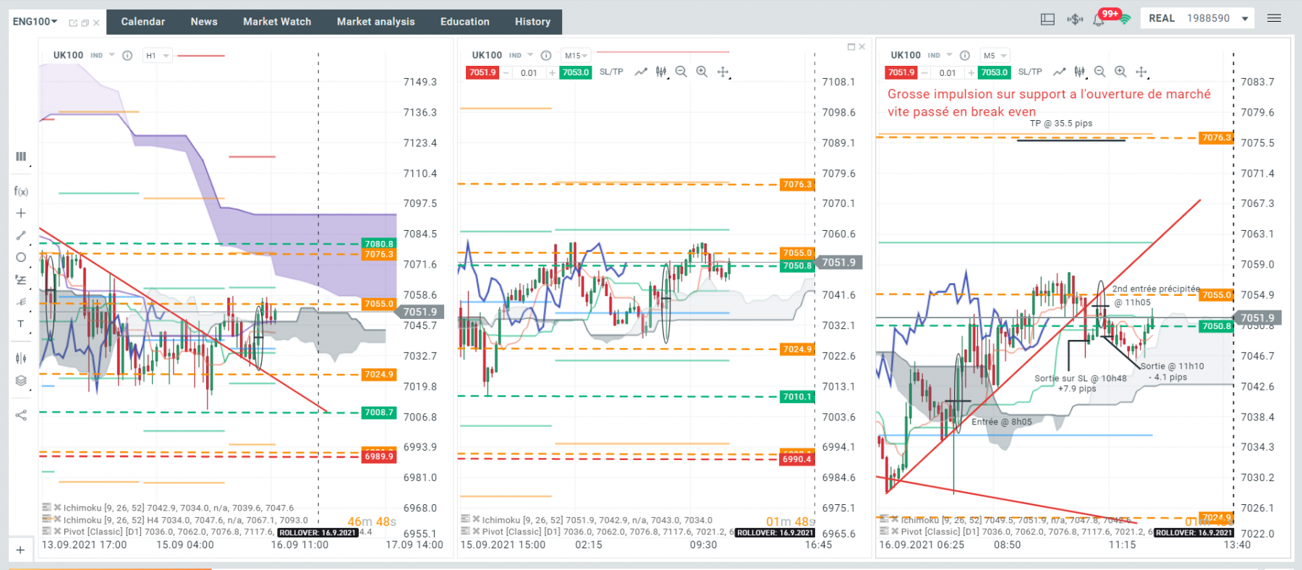Open the f(x) indicators tool in sidebar
Viewport: 1302px width, 570px height.
point(21,191)
